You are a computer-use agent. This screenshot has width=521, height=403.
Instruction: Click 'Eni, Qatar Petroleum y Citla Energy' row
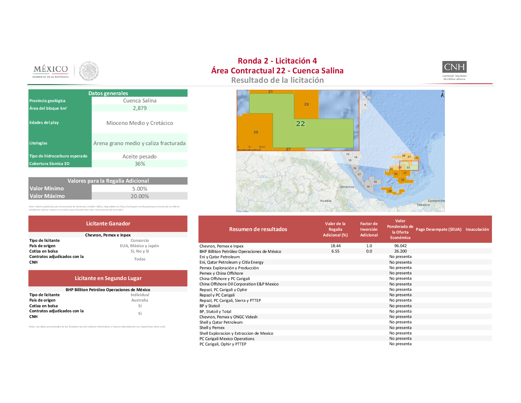(x=345, y=262)
